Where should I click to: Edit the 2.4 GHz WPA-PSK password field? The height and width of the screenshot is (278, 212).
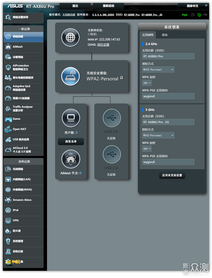point(168,96)
